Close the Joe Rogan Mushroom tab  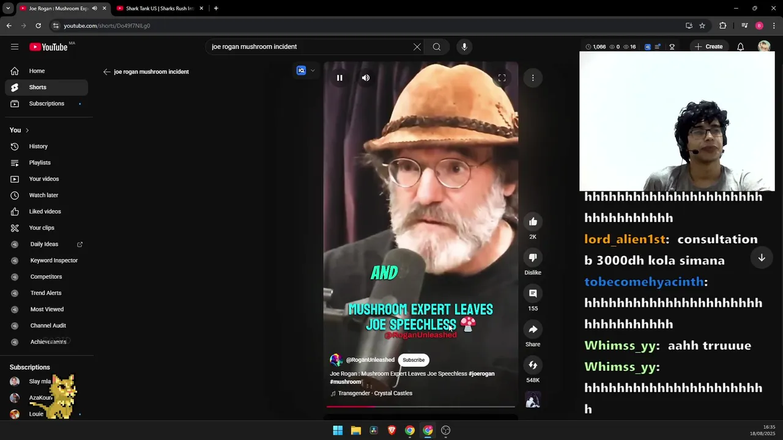pyautogui.click(x=104, y=9)
